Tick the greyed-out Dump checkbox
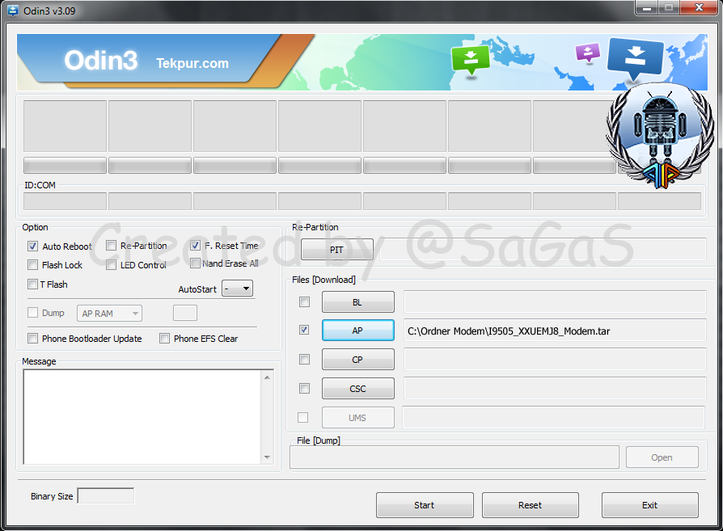This screenshot has height=531, width=723. click(x=32, y=313)
